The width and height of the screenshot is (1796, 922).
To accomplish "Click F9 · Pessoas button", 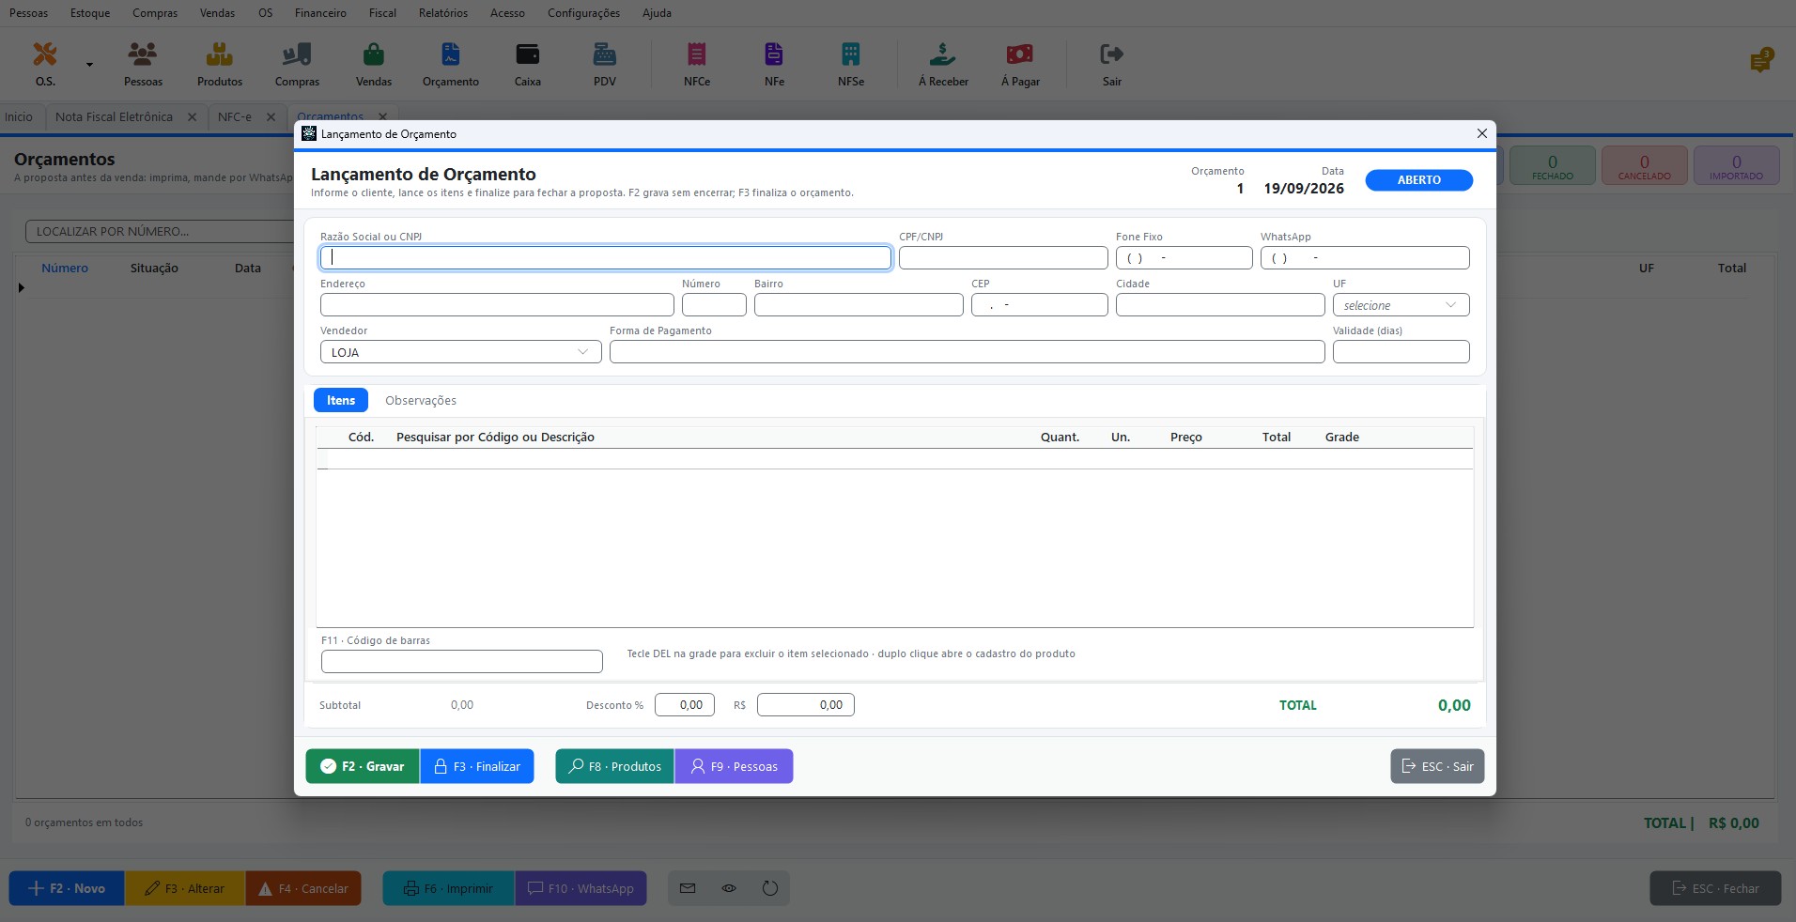I will coord(735,766).
